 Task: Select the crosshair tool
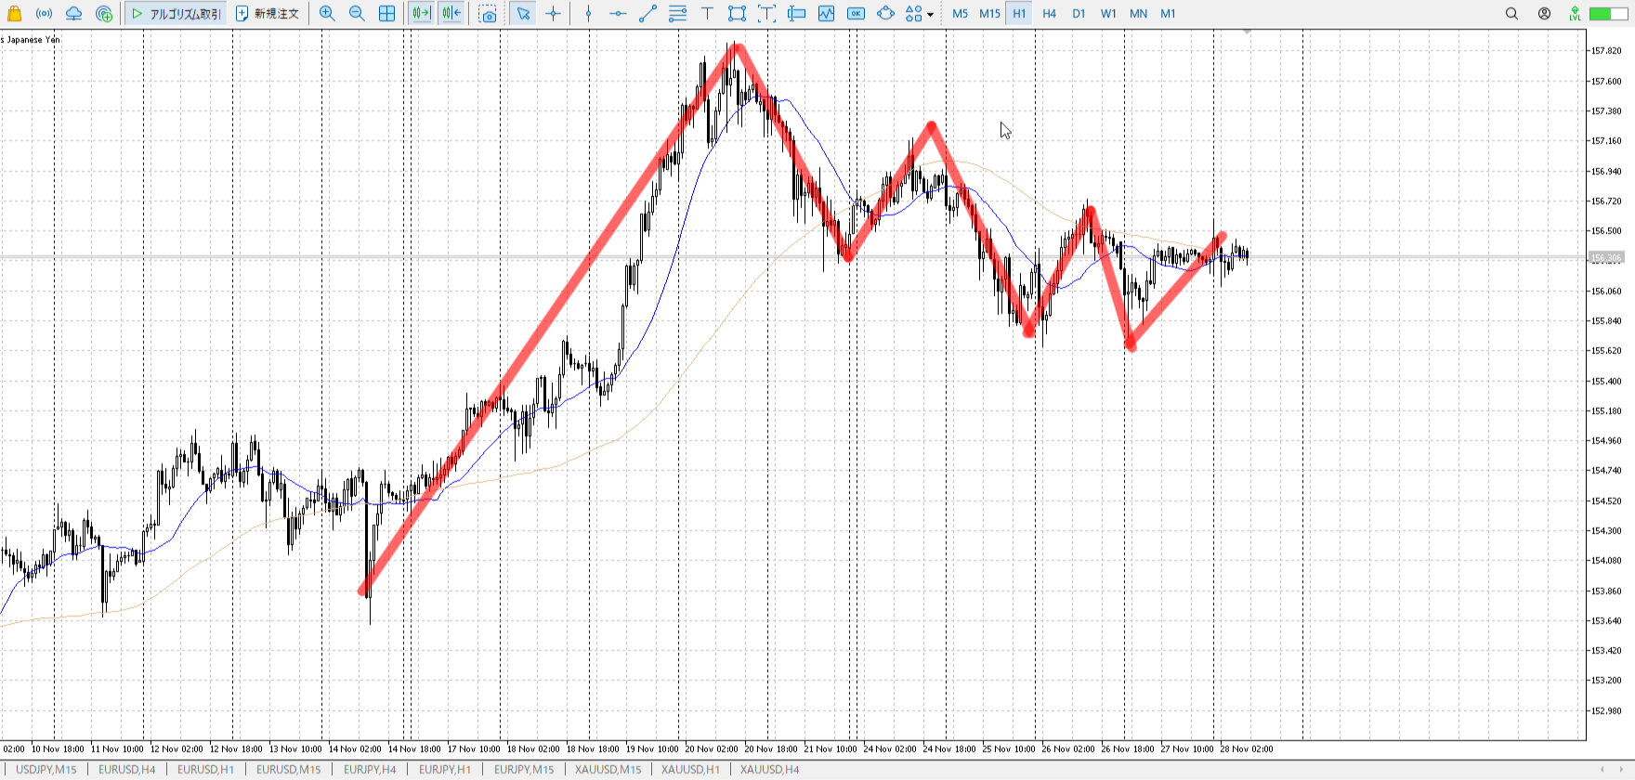pyautogui.click(x=554, y=13)
